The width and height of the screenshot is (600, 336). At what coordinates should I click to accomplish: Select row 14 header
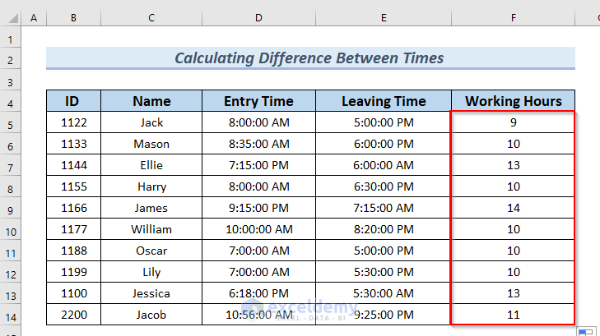tap(12, 315)
